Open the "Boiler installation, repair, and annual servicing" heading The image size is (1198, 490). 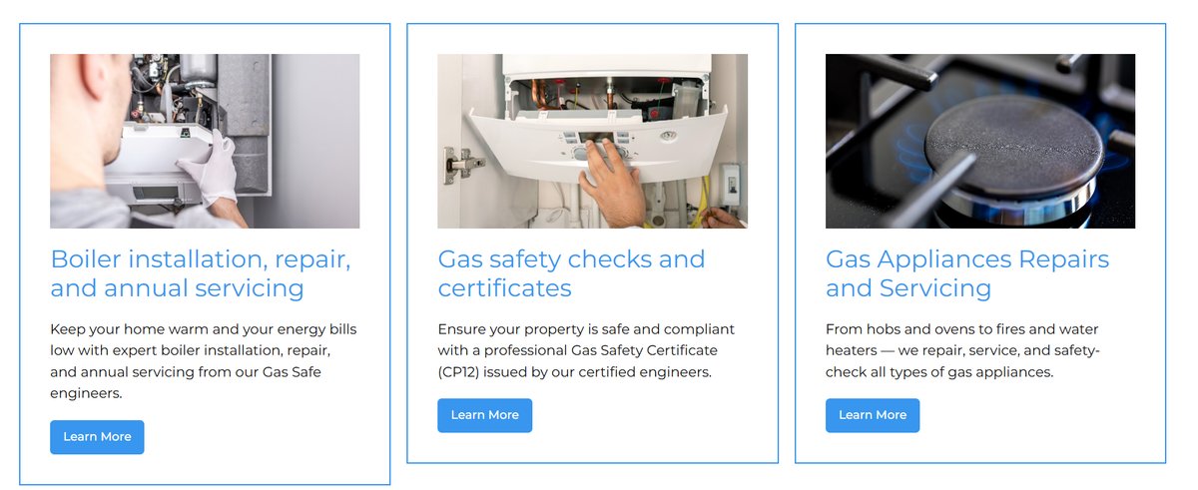pyautogui.click(x=200, y=273)
